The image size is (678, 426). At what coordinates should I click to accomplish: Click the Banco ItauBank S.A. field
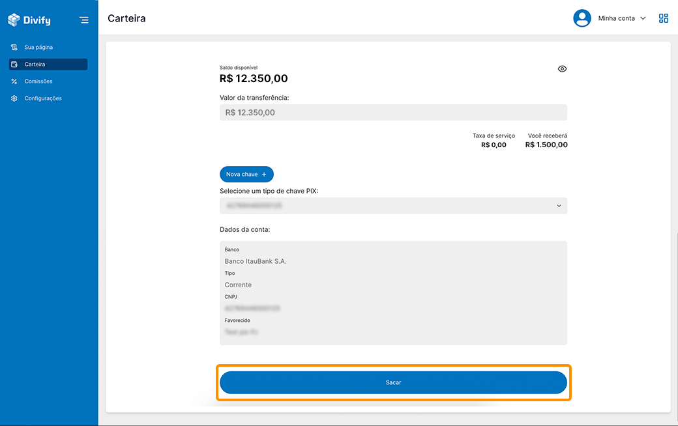click(256, 261)
